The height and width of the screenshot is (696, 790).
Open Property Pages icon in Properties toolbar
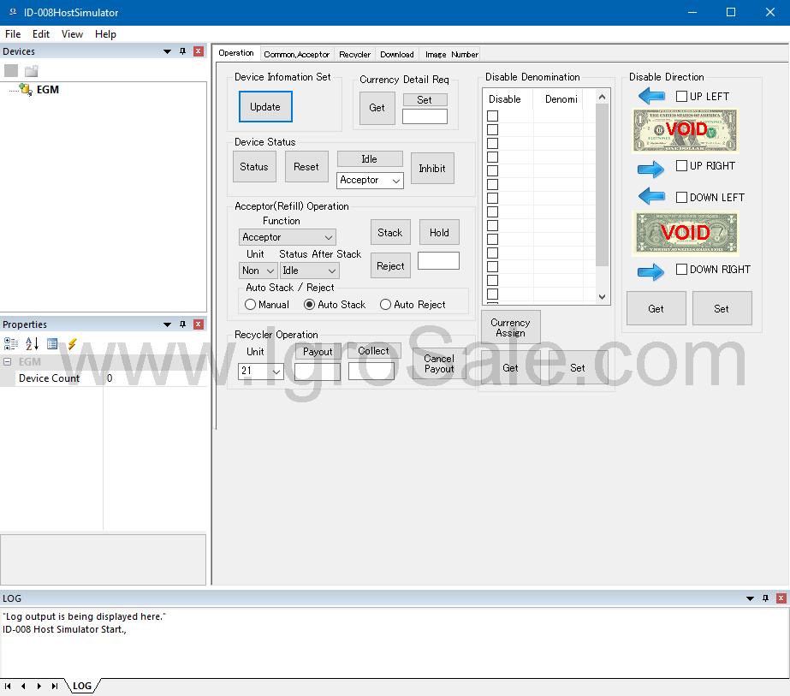click(52, 344)
